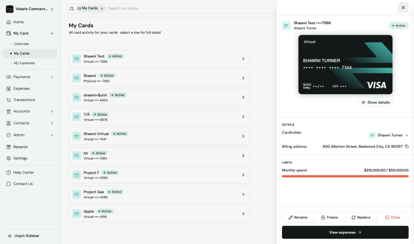Click the Home icon in sidebar

(x=9, y=22)
